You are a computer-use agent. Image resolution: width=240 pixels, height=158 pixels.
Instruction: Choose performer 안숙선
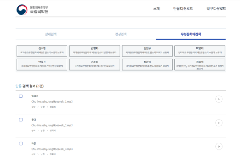42,65
